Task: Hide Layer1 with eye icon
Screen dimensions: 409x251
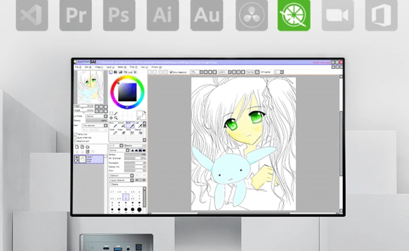Action: click(76, 157)
